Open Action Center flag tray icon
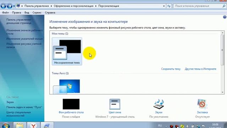227x128 pixels. pos(203,126)
